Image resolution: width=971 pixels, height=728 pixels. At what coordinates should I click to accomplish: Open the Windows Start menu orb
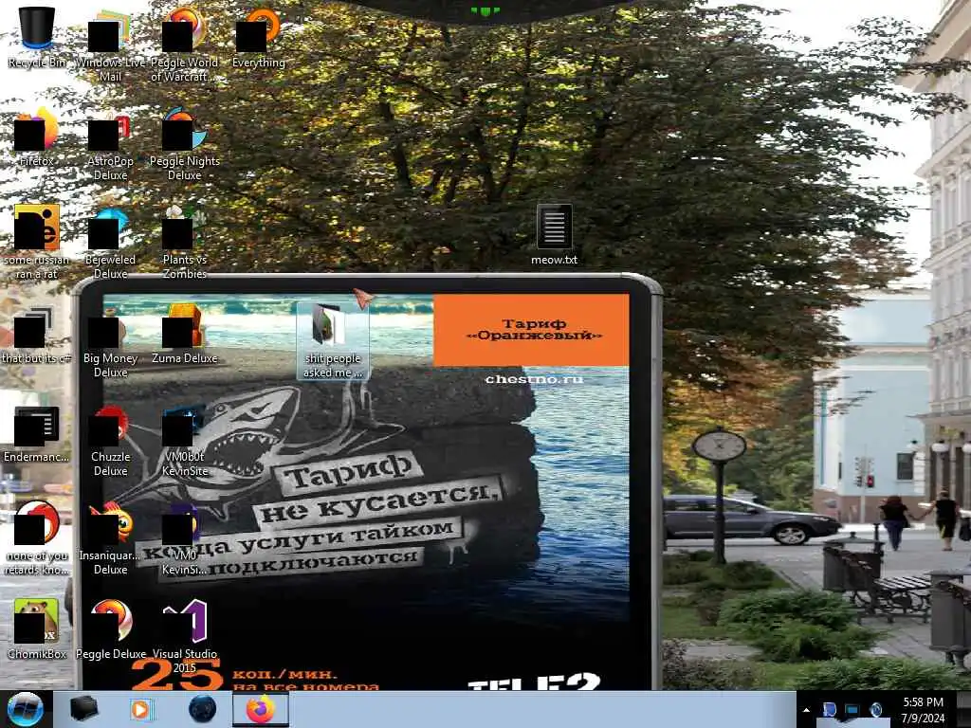coord(26,709)
